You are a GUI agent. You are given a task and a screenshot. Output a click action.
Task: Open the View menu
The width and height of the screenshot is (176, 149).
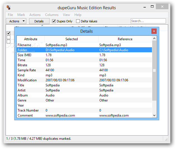pyautogui.click(x=66, y=15)
